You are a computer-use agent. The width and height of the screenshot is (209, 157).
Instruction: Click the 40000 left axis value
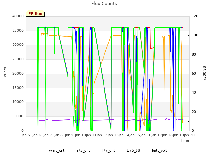18,16
